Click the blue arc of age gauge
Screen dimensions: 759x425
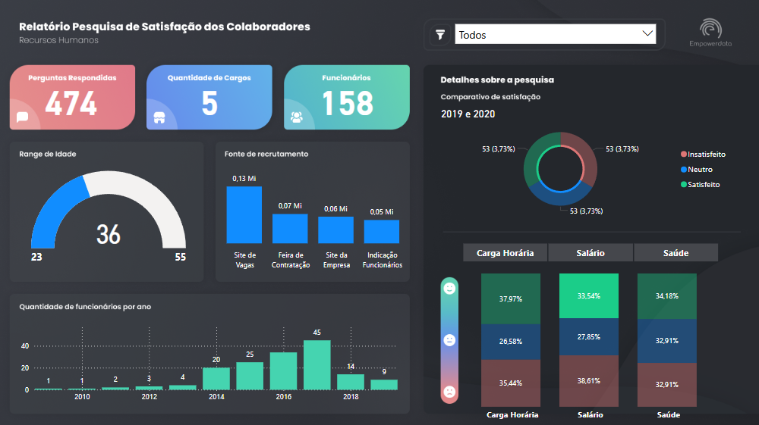[x=52, y=206]
